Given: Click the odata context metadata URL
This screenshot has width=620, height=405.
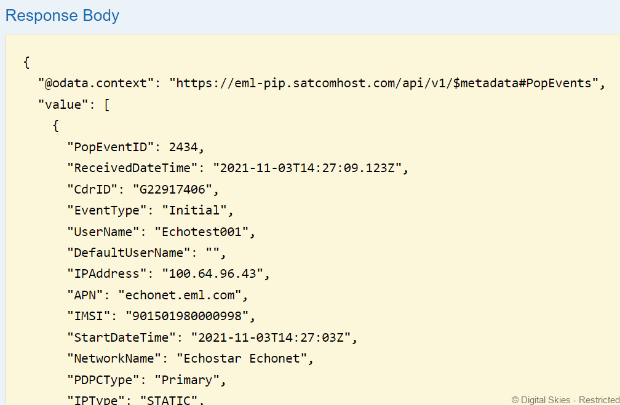Looking at the screenshot, I should 384,83.
